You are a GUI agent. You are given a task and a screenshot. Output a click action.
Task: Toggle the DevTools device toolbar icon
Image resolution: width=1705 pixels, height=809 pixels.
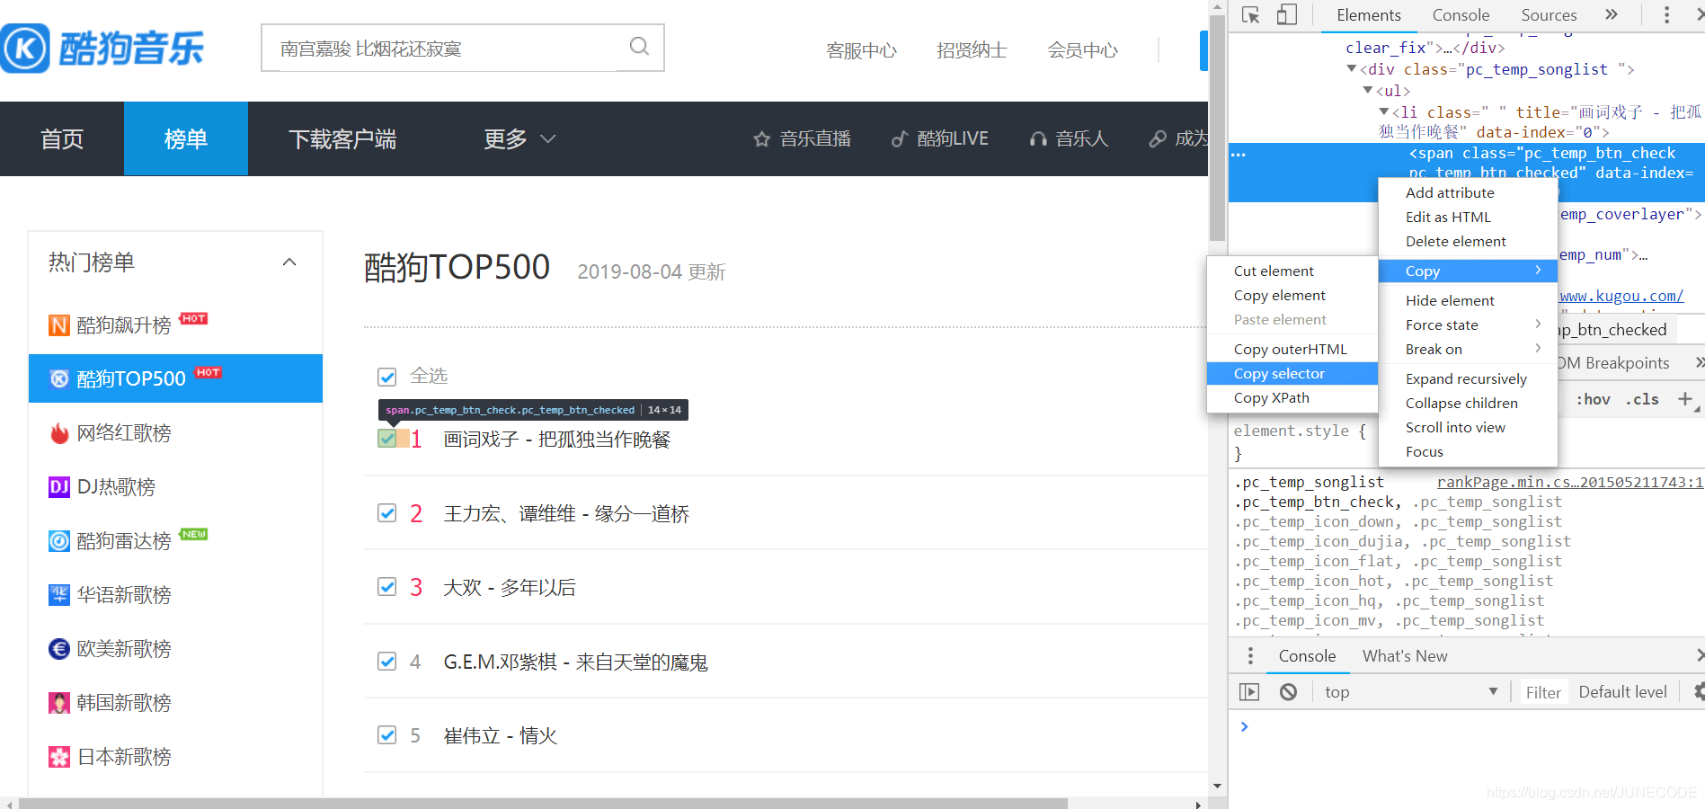click(x=1287, y=15)
